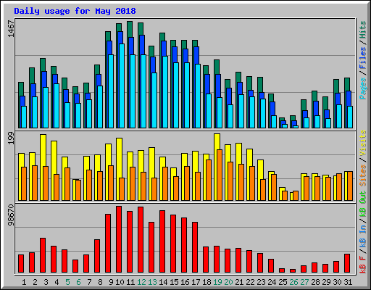
Task: Click the yellow visits bar for day 19
Action: click(217, 141)
